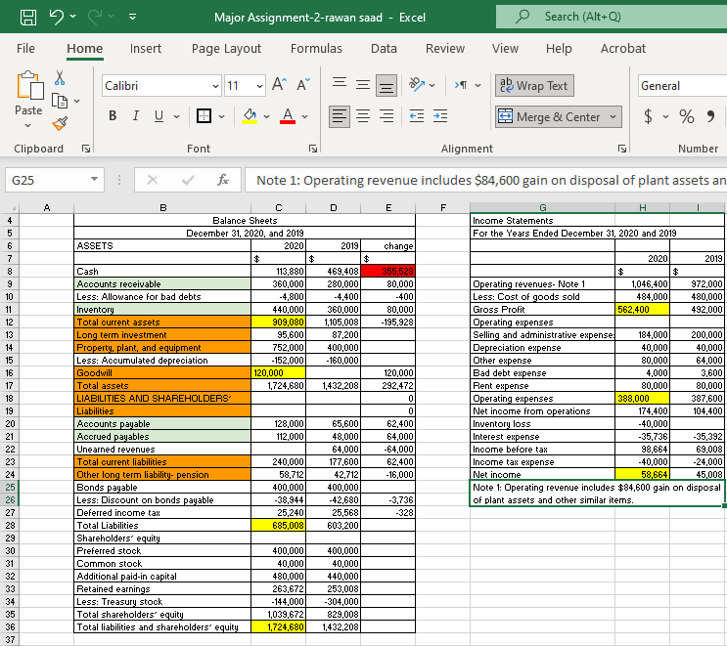727x646 pixels.
Task: Open Borders dropdown arrow
Action: point(222,116)
